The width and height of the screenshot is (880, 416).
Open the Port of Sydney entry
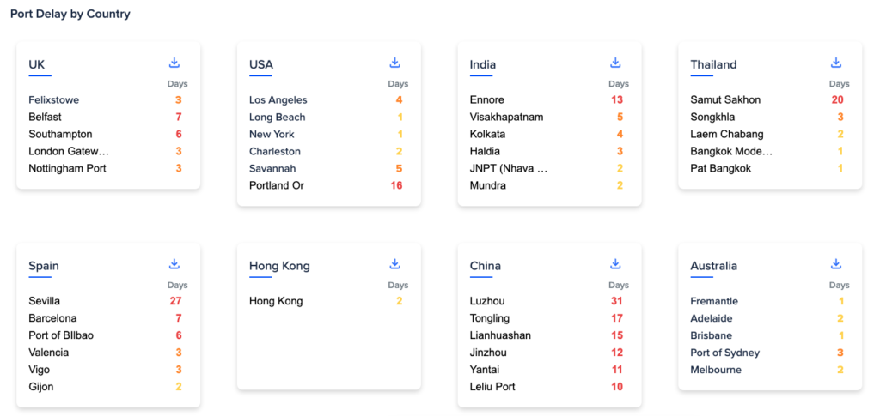point(725,353)
